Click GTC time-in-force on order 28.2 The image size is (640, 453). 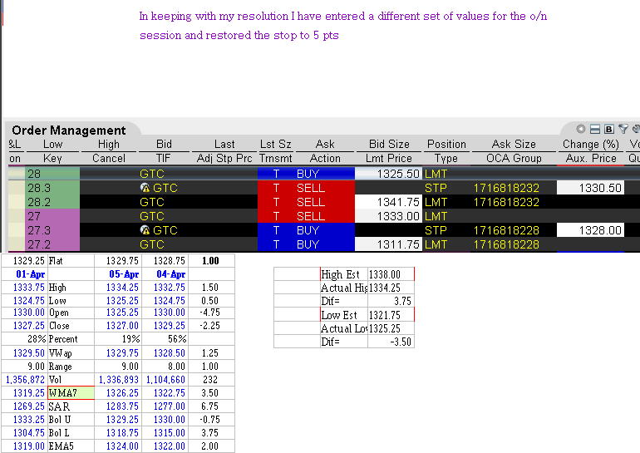[152, 202]
